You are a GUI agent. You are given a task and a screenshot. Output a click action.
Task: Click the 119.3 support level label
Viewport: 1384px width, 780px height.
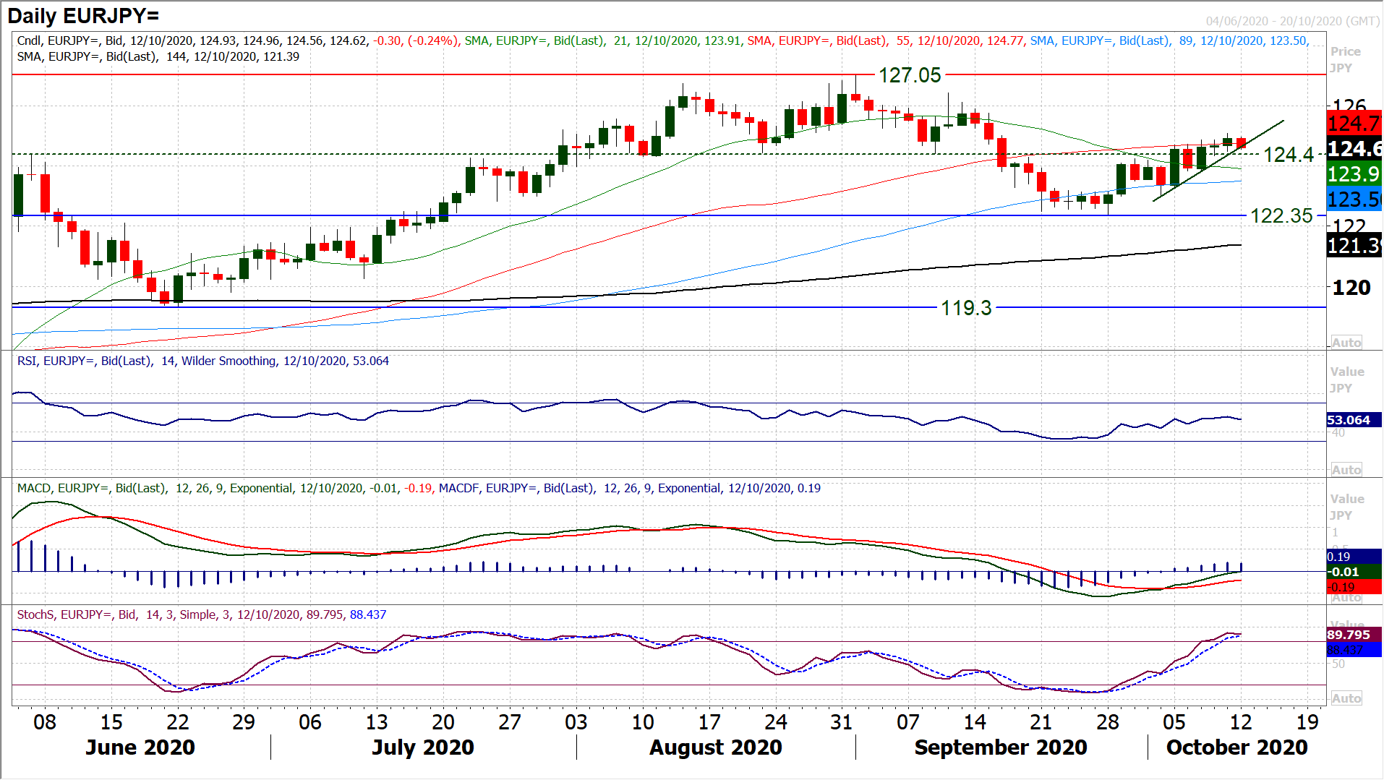[966, 308]
